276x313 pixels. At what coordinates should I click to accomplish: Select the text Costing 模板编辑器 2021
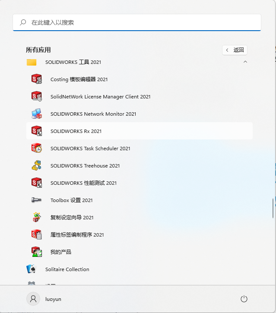[79, 79]
